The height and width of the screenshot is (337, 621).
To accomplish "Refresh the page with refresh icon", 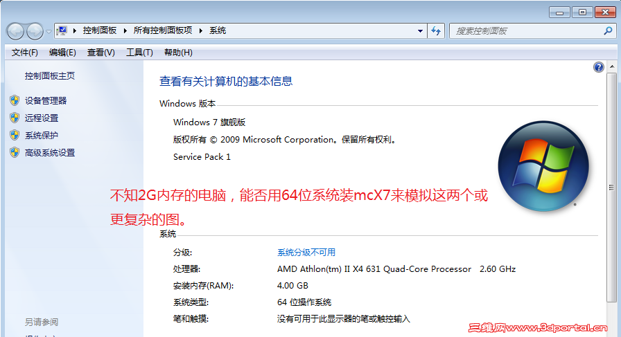I will 436,31.
